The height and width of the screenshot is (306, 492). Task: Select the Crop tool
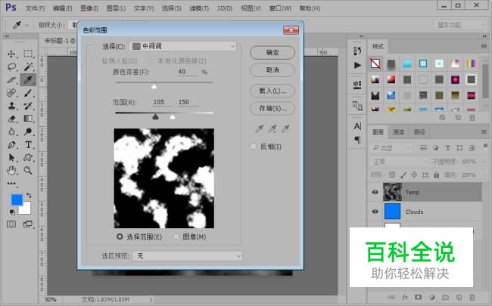click(11, 80)
